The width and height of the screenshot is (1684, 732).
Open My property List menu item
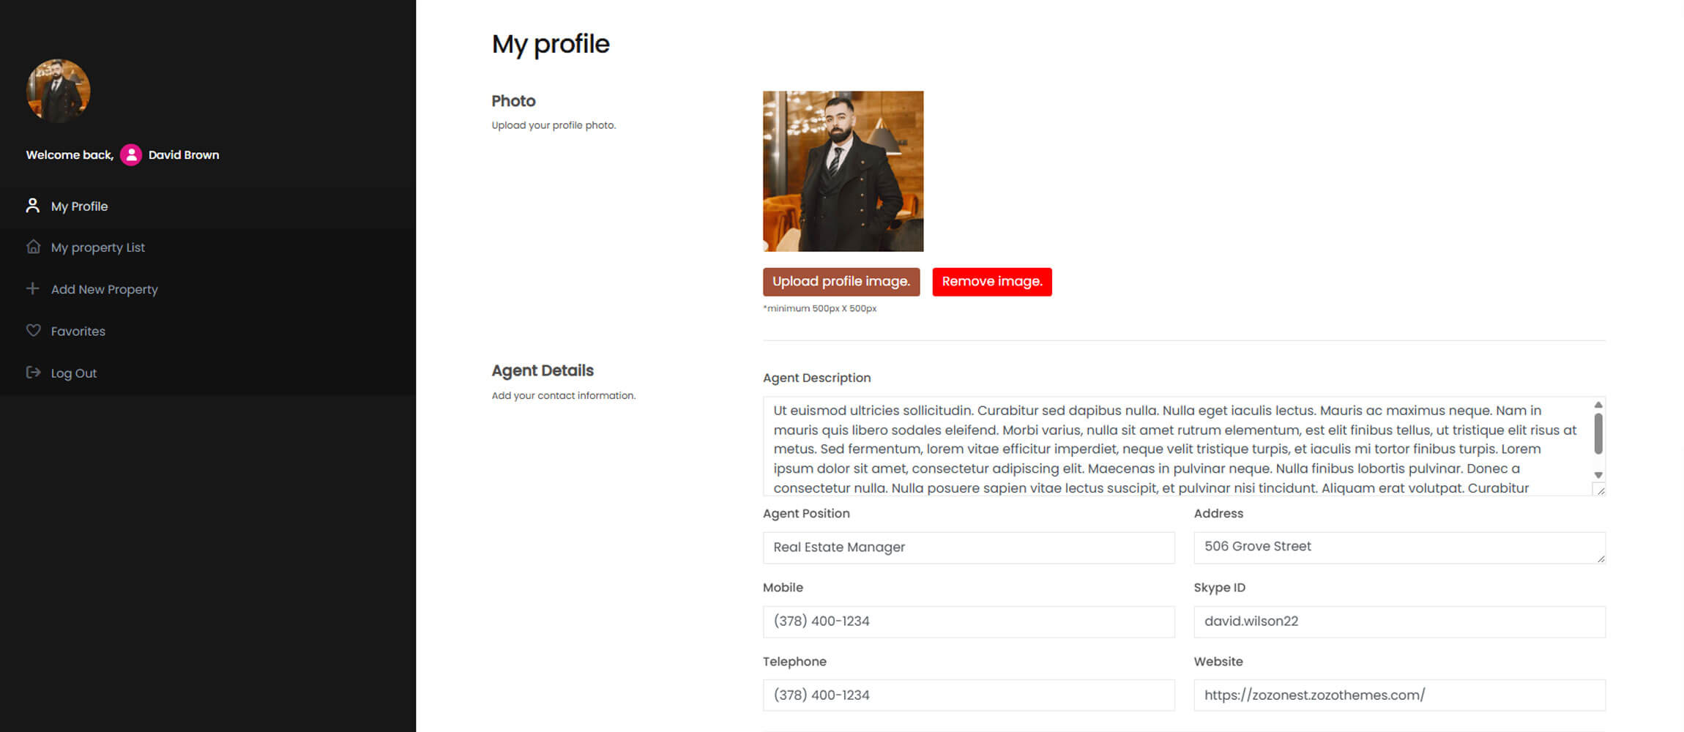click(x=98, y=247)
